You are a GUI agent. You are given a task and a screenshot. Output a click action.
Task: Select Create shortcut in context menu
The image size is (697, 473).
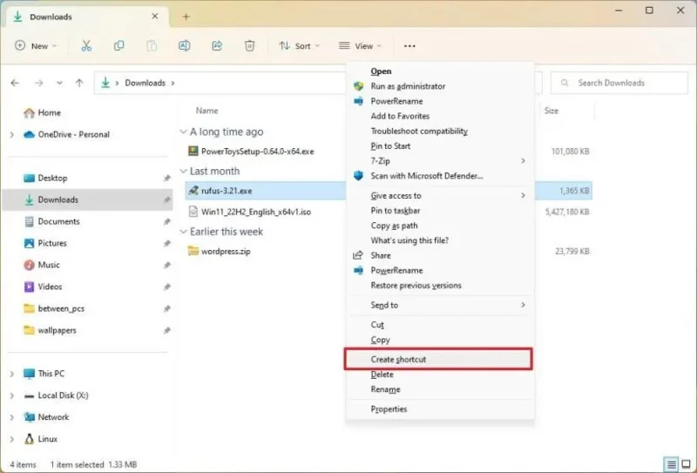439,359
